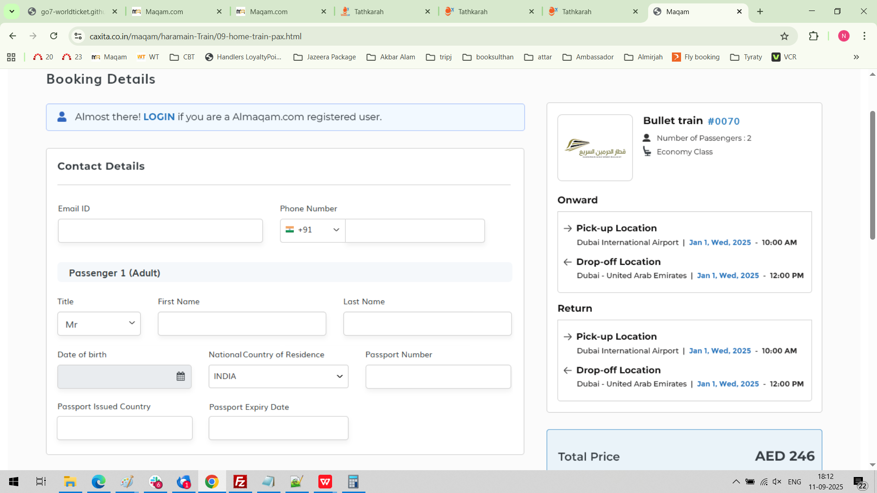877x493 pixels.
Task: Click the LOGIN link
Action: coord(159,117)
